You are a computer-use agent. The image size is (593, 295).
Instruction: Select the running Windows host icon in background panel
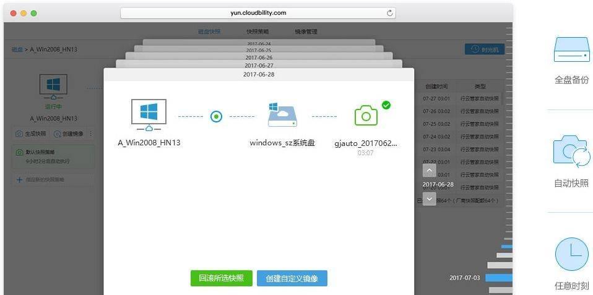[x=53, y=87]
